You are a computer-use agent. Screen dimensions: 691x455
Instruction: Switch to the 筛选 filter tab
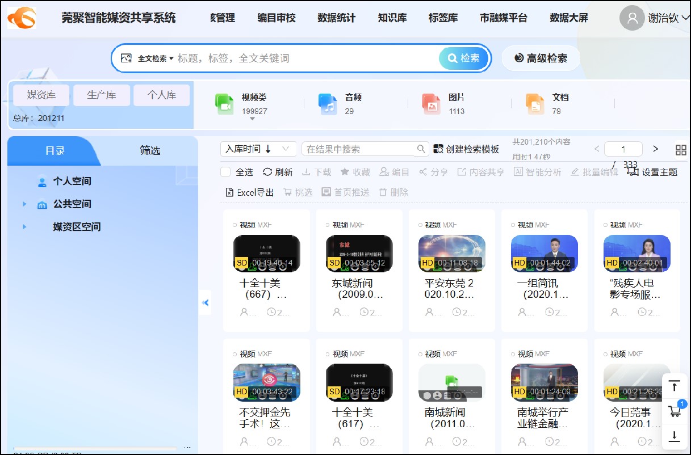coord(151,151)
